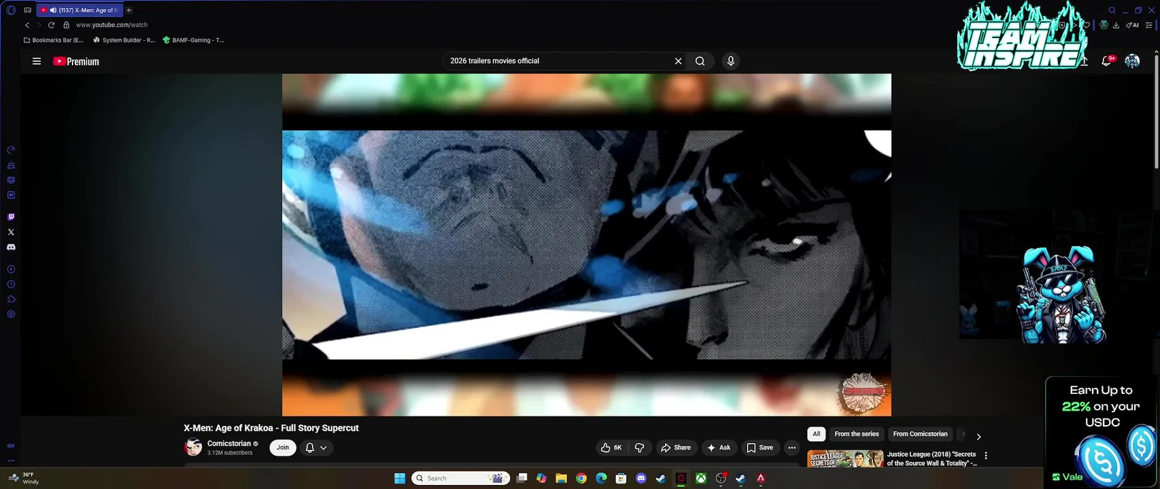The width and height of the screenshot is (1160, 489).
Task: Open Comicstorian channel avatar
Action: [193, 448]
